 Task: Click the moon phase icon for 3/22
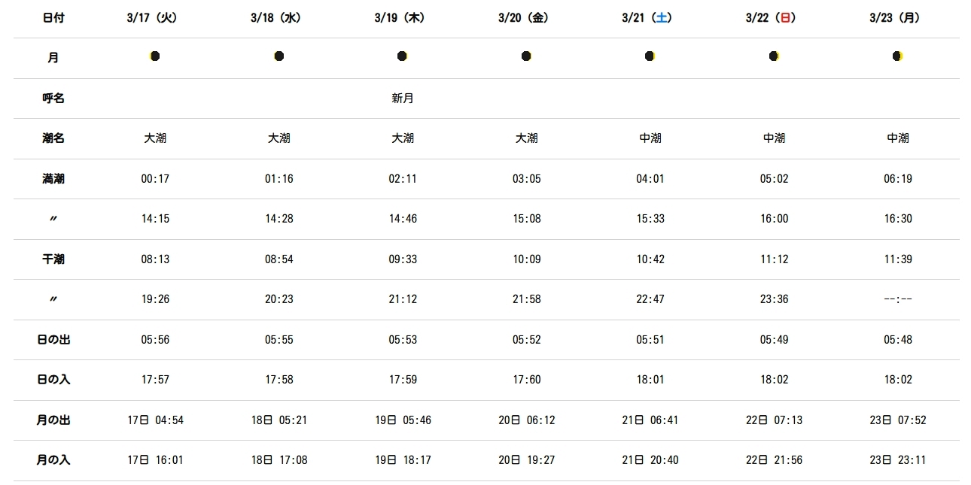click(774, 56)
